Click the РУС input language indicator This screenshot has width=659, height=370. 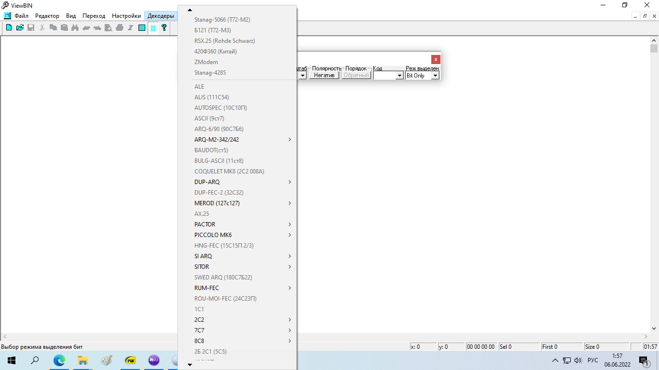tap(592, 360)
